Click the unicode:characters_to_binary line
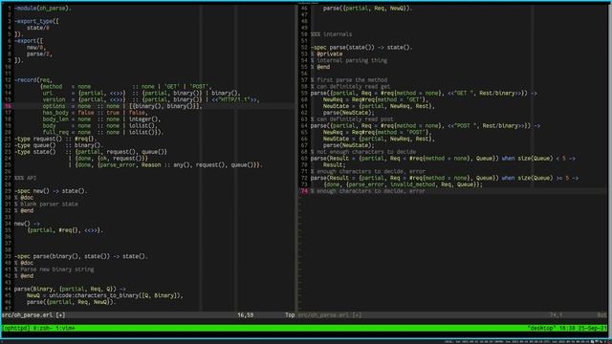The image size is (612, 344). tap(105, 295)
